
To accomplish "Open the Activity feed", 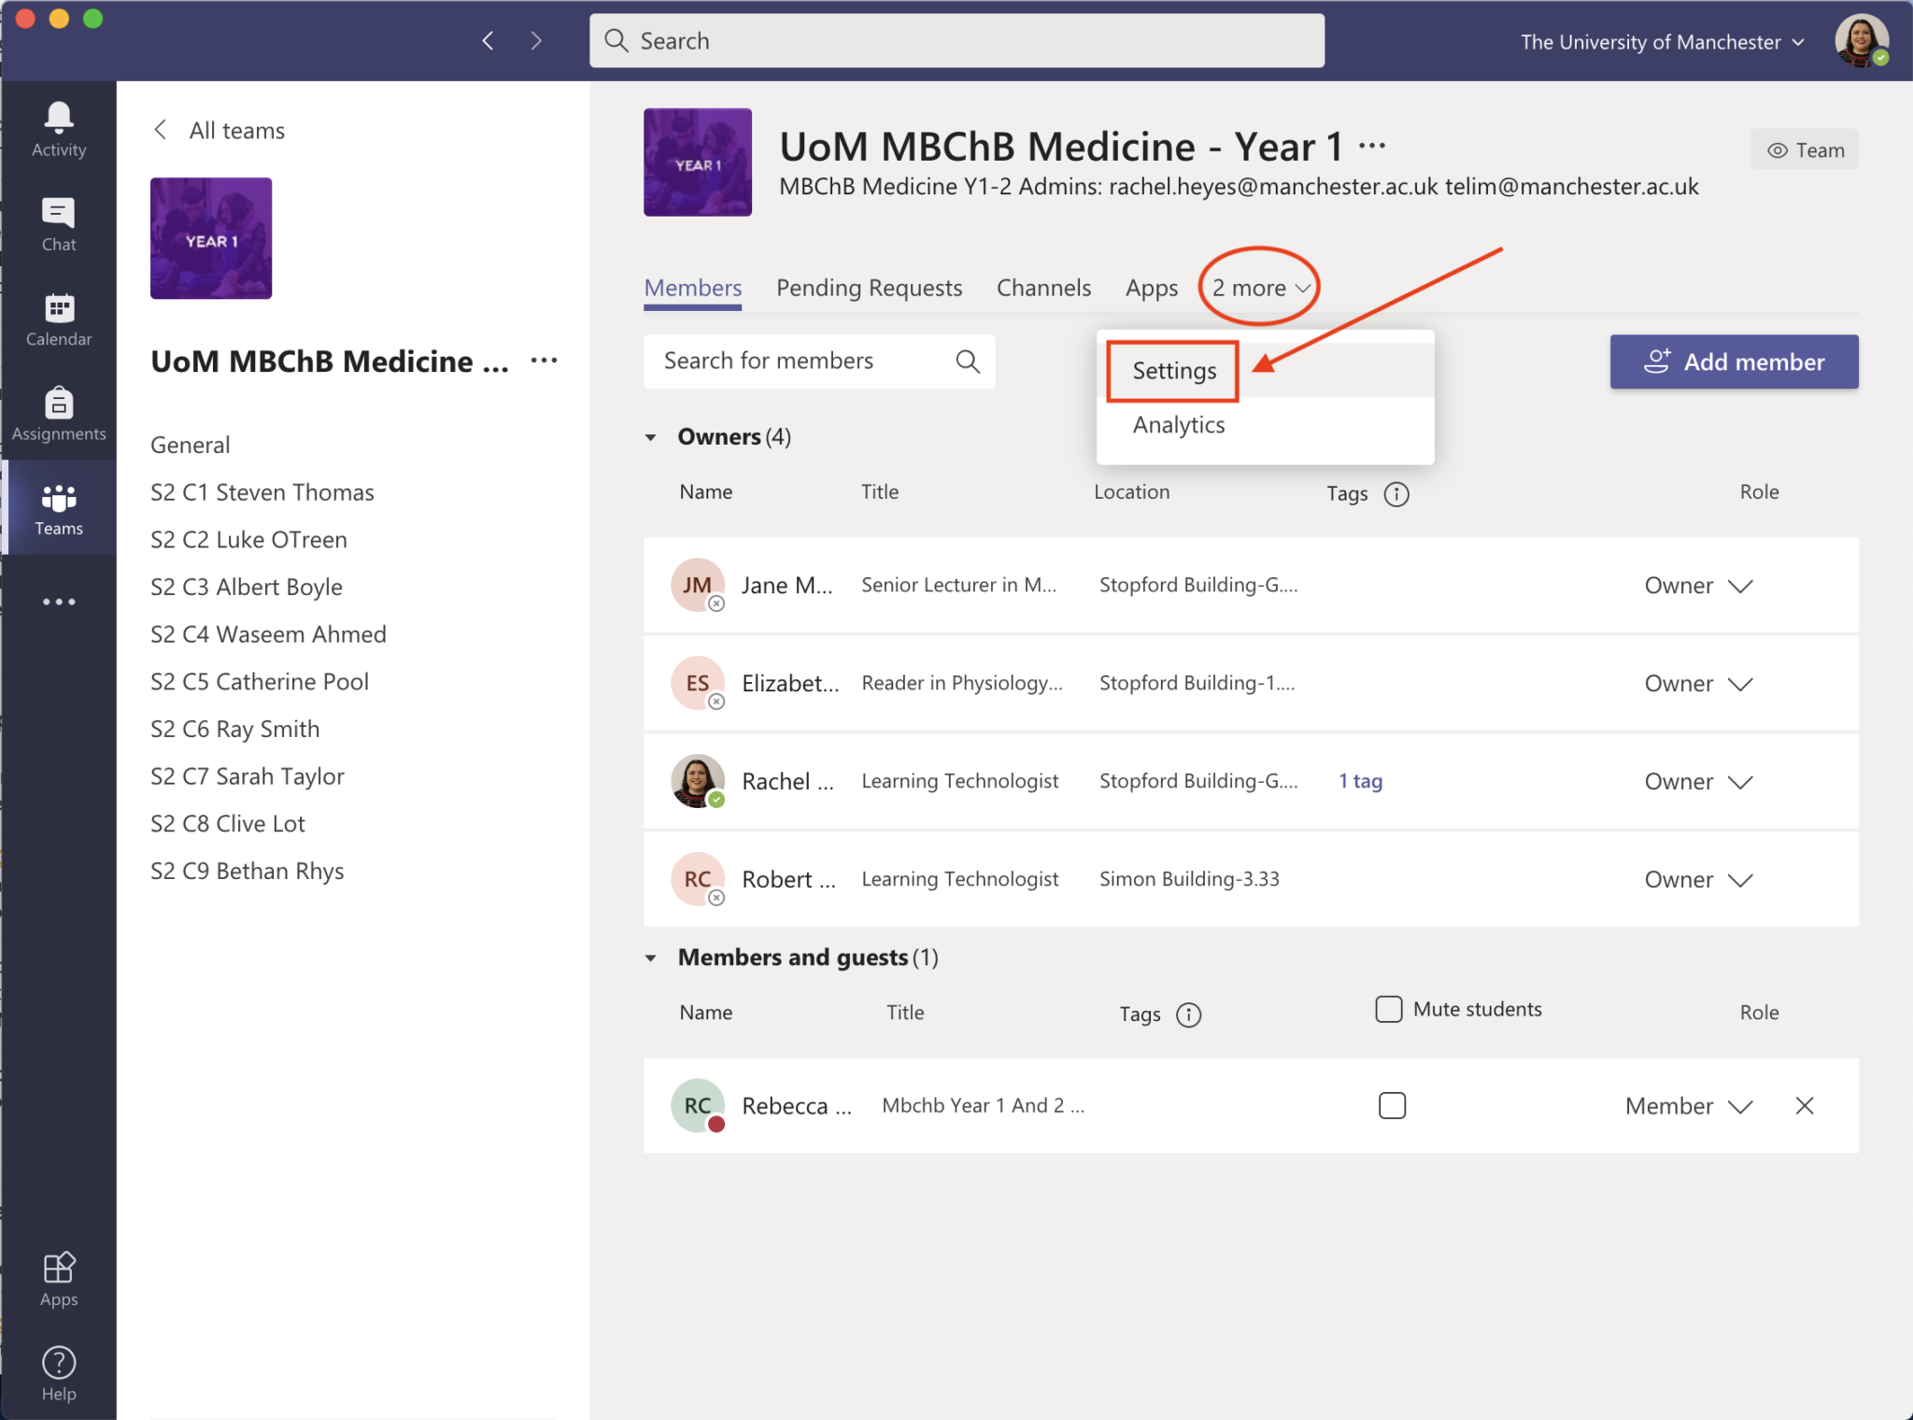I will [x=58, y=128].
